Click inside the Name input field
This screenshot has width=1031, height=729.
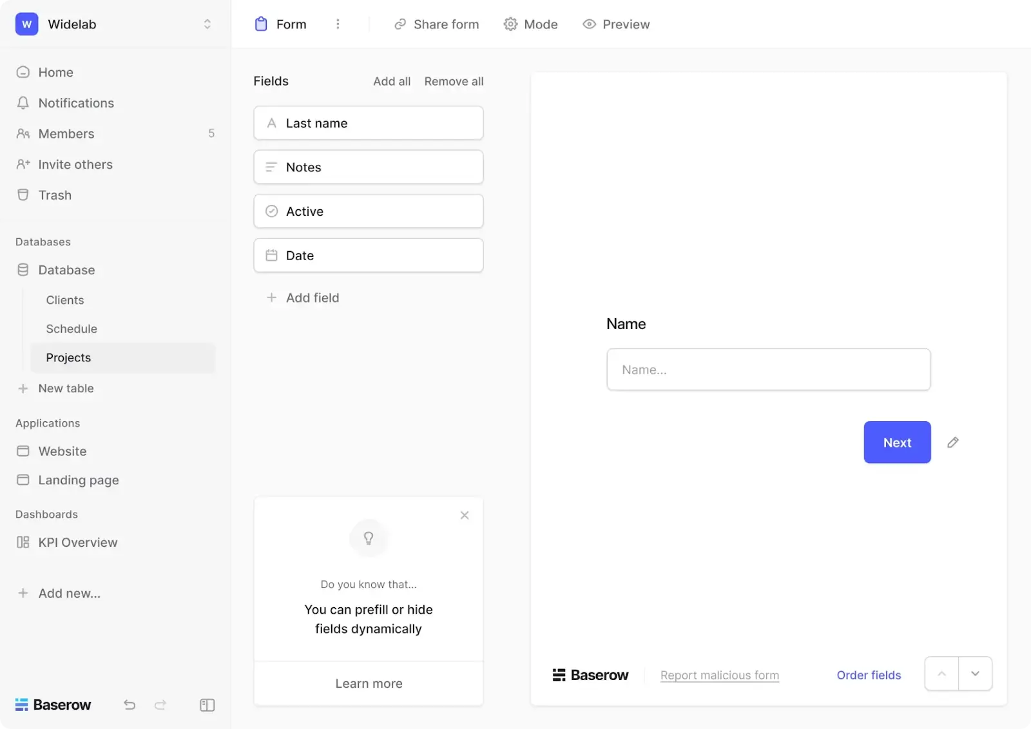click(x=768, y=370)
